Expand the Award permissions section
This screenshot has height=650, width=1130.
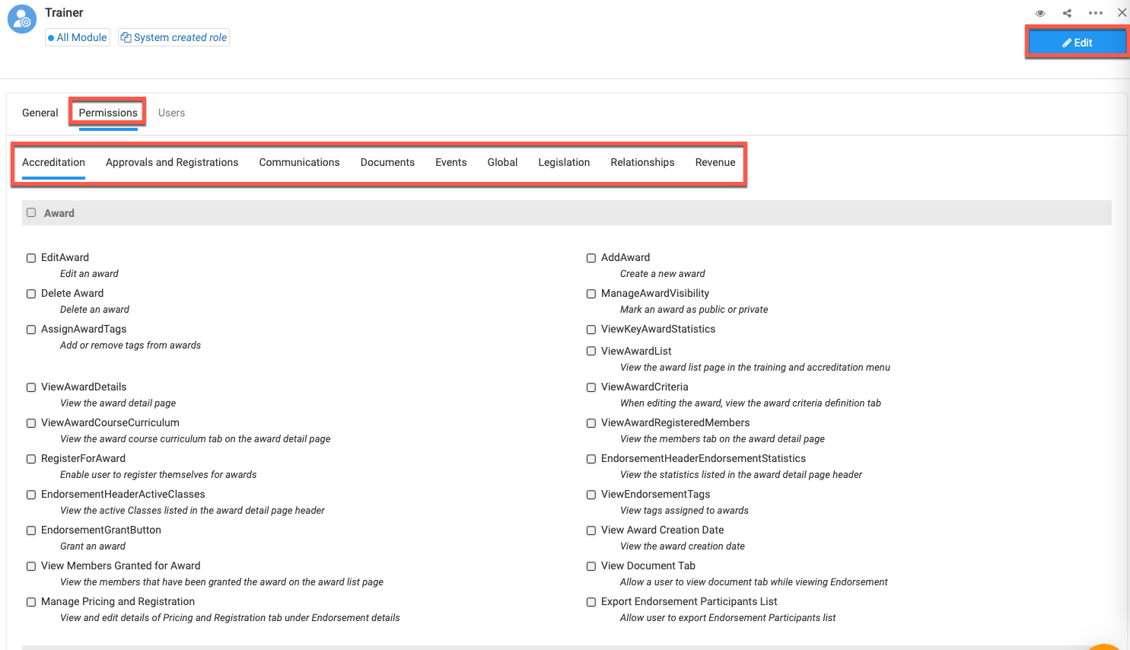click(x=59, y=212)
